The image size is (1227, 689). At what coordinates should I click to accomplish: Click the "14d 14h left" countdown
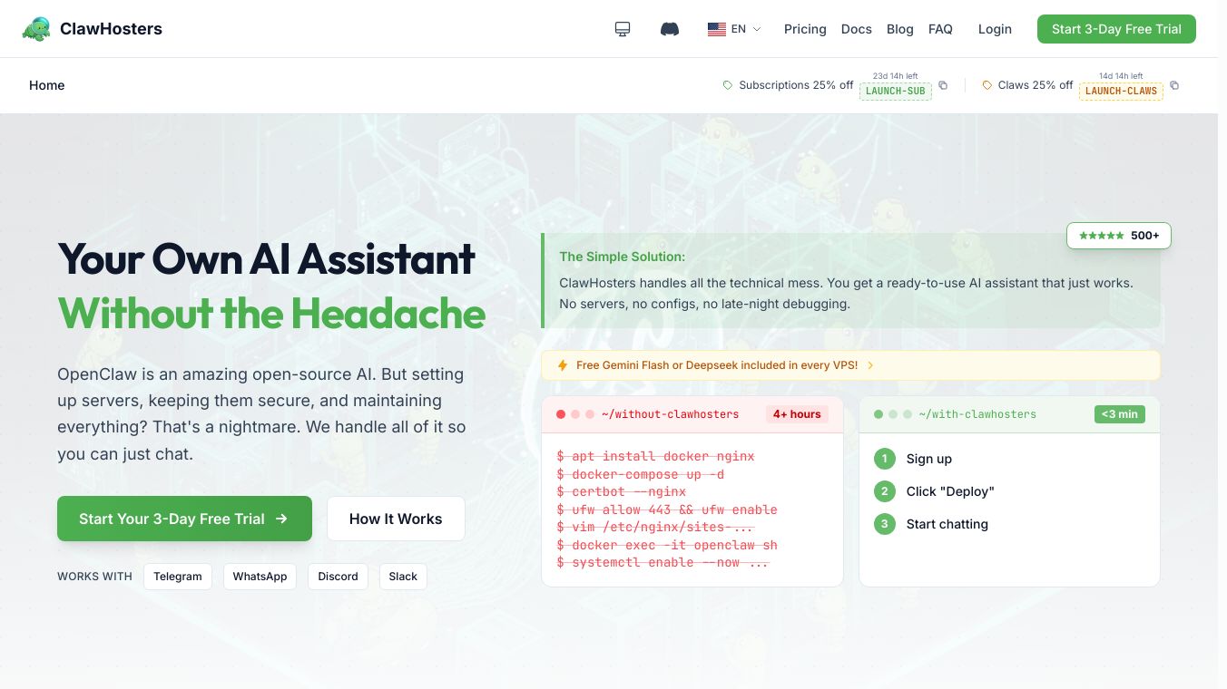point(1121,76)
